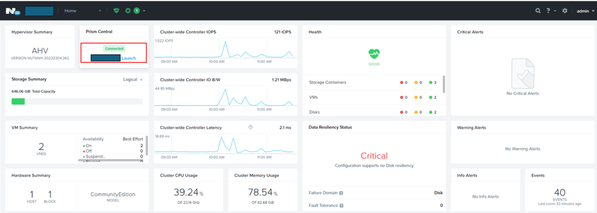Click the 39.24% Cluster CPU Usage value
Viewport: 597px width, 213px height.
point(190,193)
